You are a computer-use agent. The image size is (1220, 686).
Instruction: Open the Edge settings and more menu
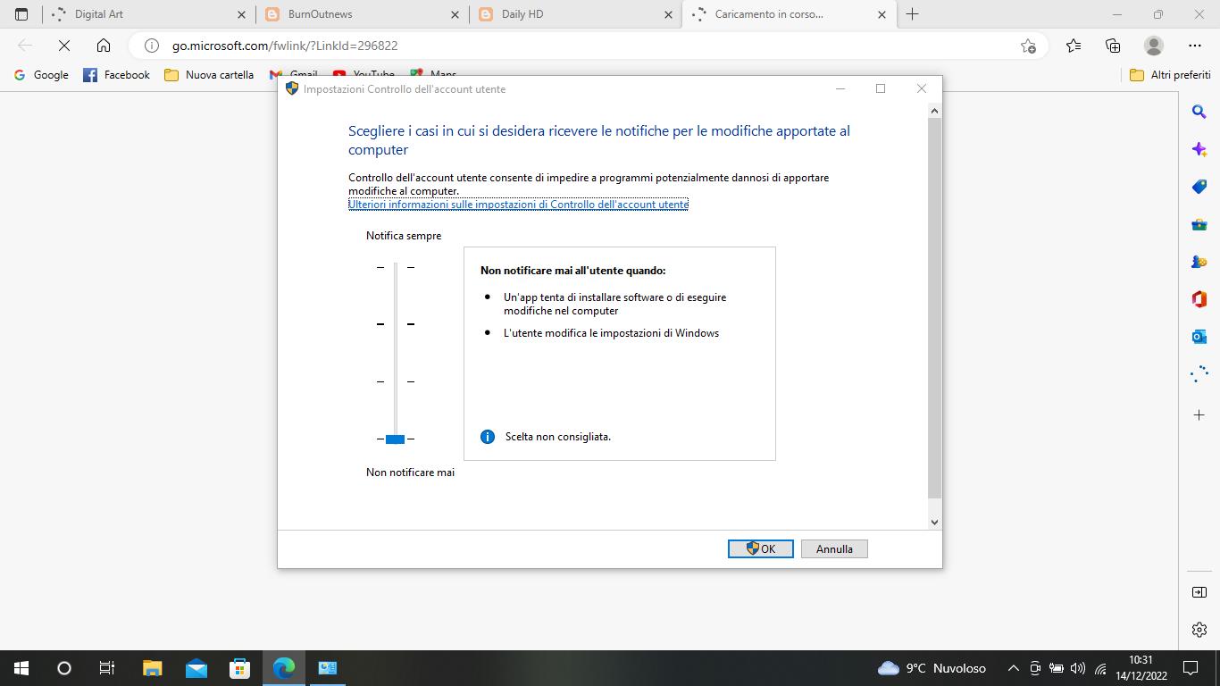[x=1195, y=46]
